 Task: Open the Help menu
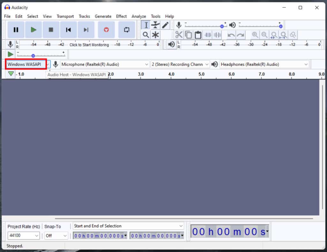(x=170, y=16)
